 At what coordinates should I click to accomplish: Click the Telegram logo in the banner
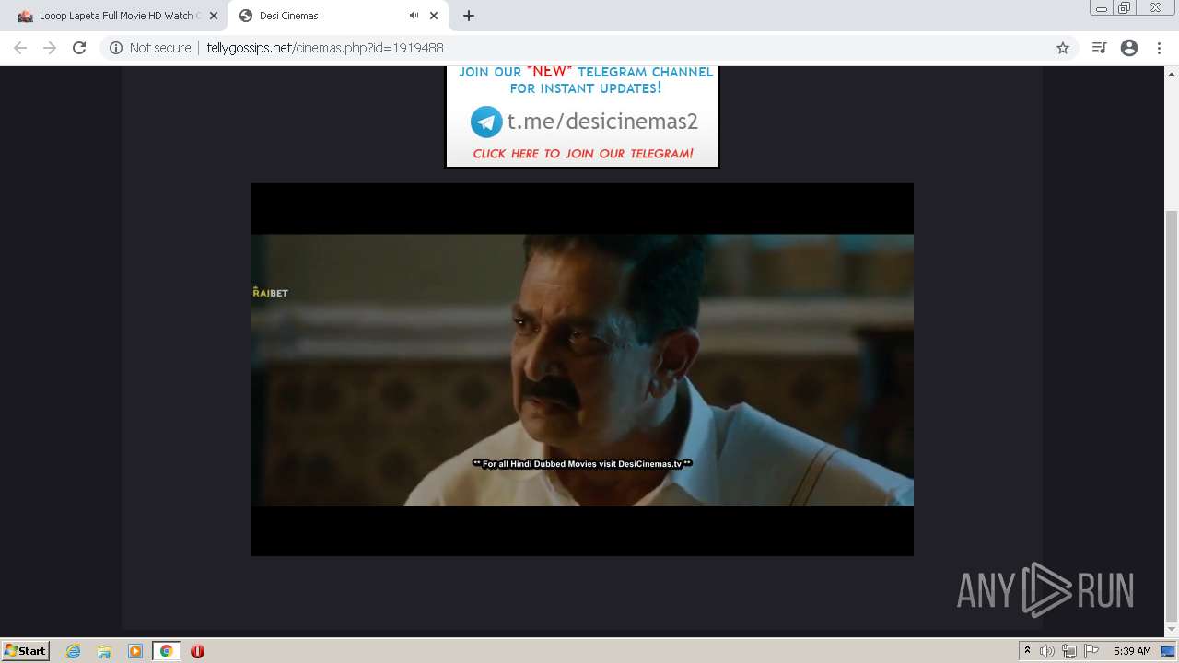coord(486,122)
